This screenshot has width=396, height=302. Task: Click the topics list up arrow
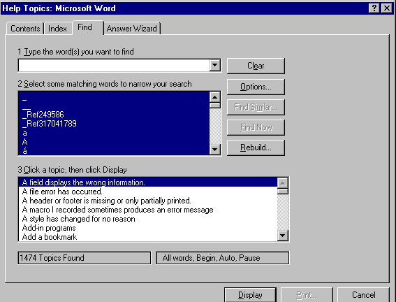(283, 182)
